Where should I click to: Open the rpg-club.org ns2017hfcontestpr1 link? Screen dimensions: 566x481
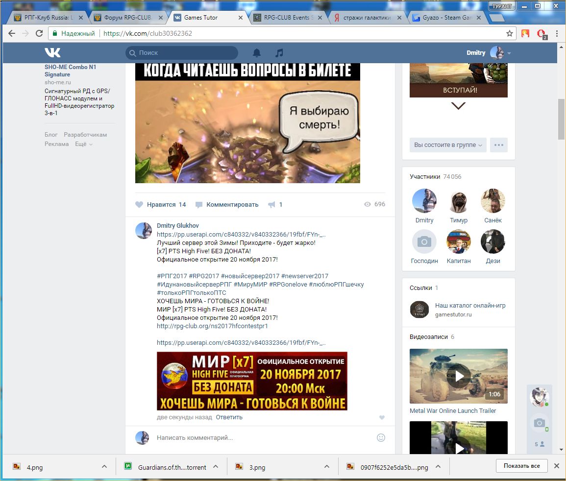pos(212,326)
